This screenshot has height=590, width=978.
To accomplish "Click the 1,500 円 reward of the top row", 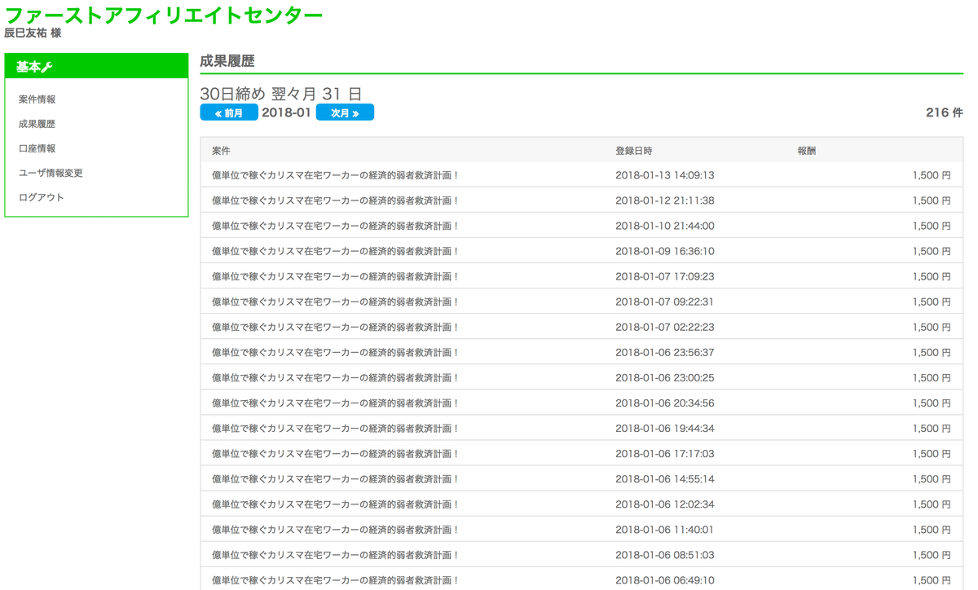I will (x=931, y=175).
